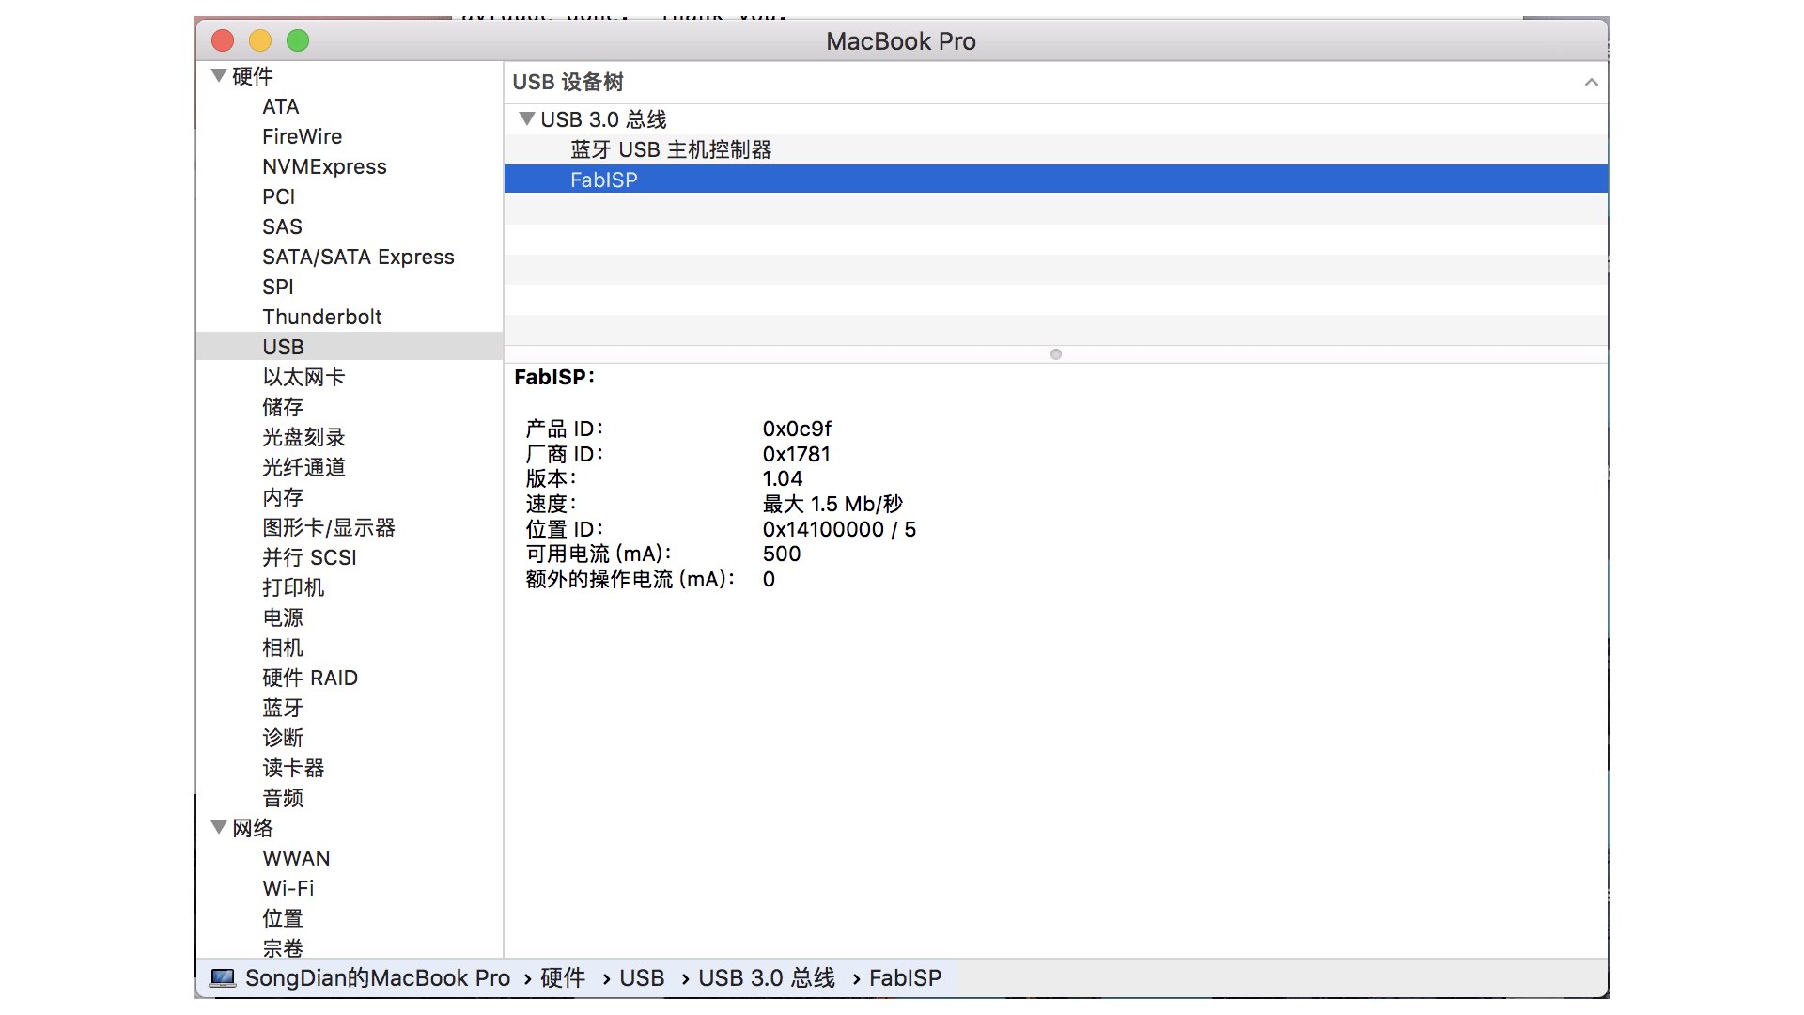Select 储存 in the sidebar
Viewport: 1804px width, 1015px height.
point(283,407)
